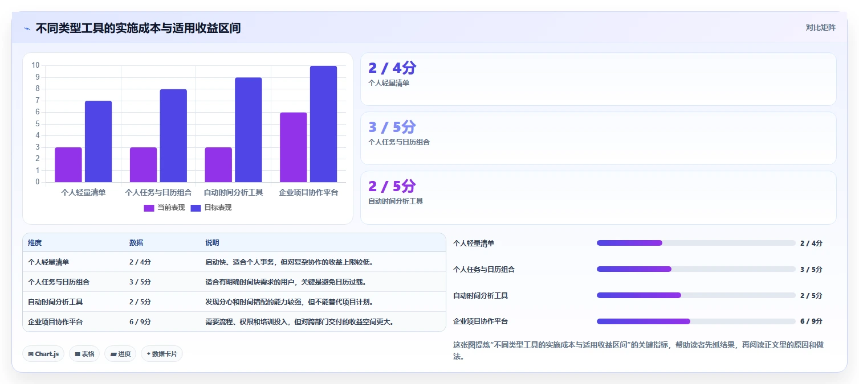The image size is (859, 384).
Task: Select the 企业项目协作平台 table row name
Action: click(55, 322)
